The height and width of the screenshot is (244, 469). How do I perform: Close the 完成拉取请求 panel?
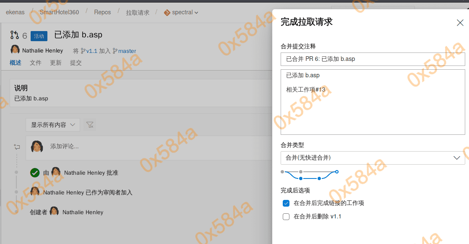(460, 23)
